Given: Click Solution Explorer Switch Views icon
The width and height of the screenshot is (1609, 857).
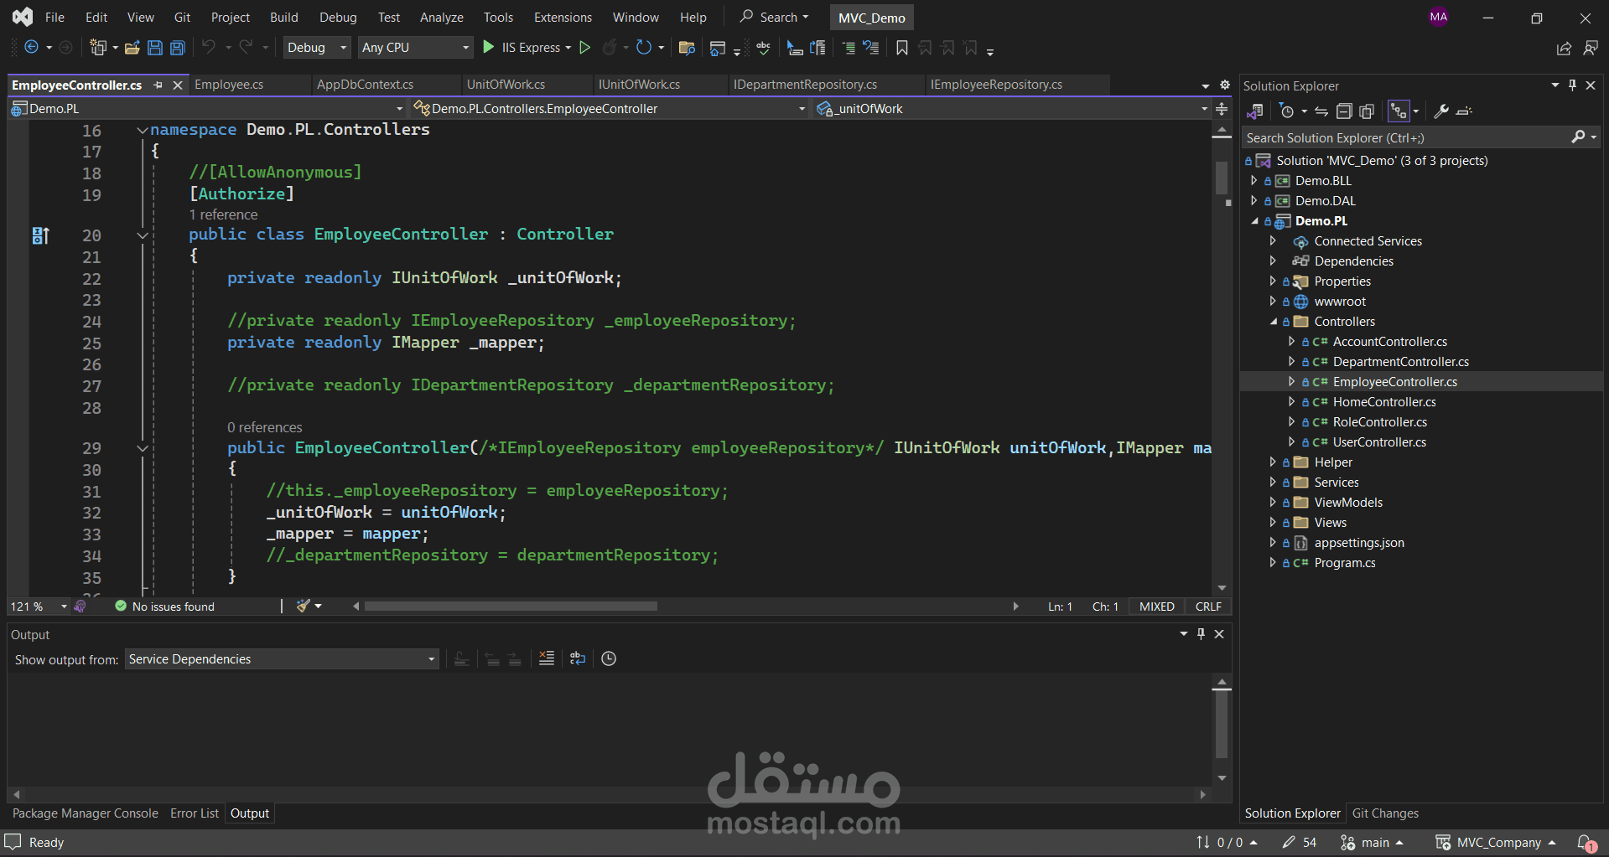Looking at the screenshot, I should pos(1255,111).
